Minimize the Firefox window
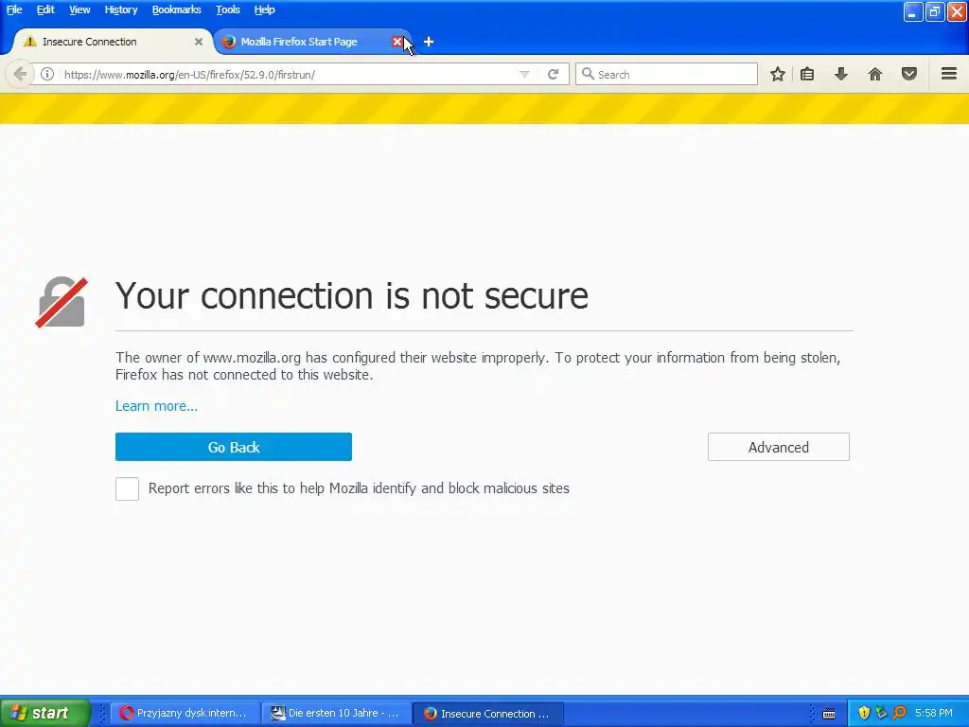Viewport: 969px width, 727px height. click(x=913, y=11)
